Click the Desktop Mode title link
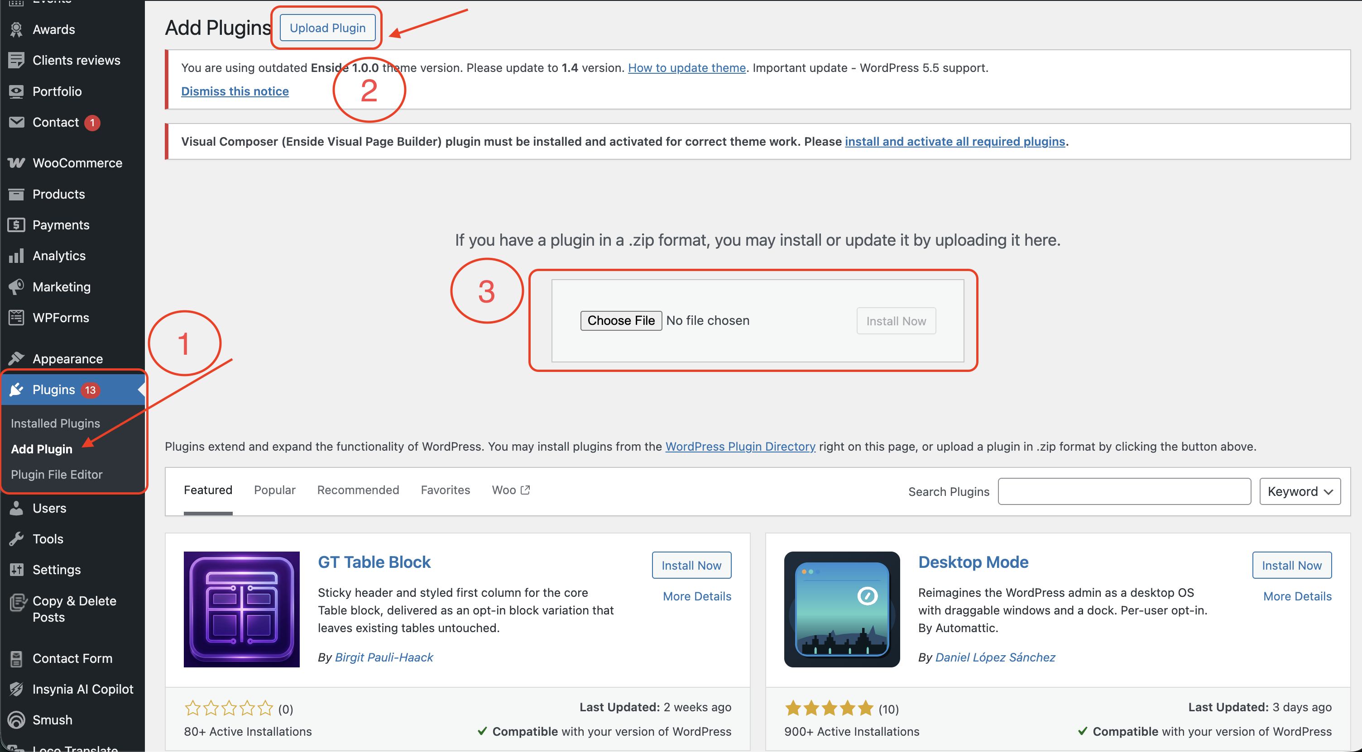The height and width of the screenshot is (752, 1362). [x=974, y=562]
